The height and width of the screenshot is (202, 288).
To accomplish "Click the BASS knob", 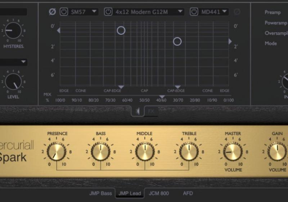I will tap(101, 152).
